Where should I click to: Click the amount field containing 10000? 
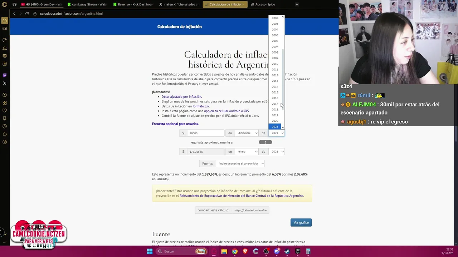[x=205, y=133]
